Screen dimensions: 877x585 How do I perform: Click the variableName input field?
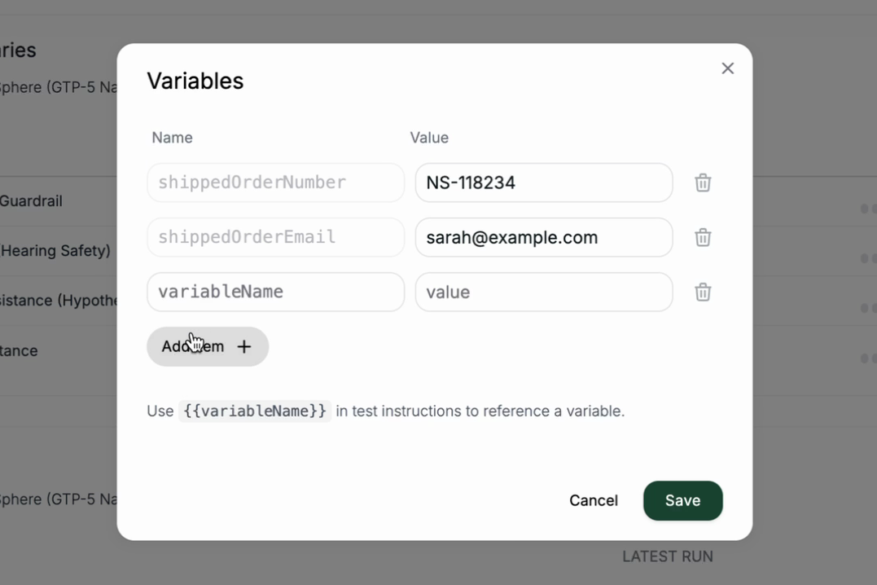click(275, 292)
